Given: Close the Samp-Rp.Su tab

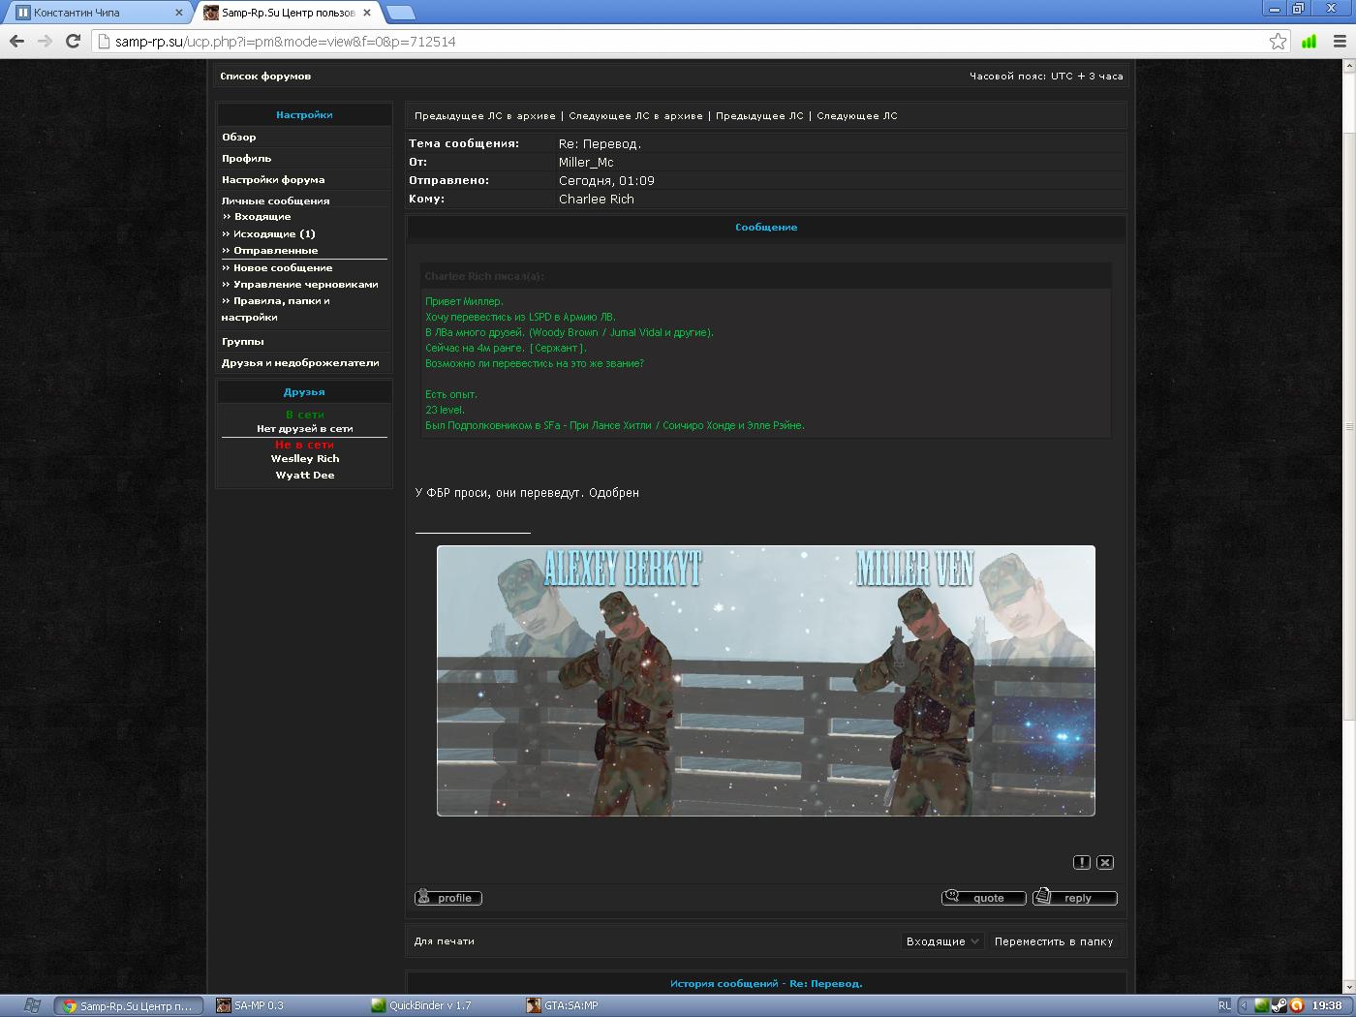Looking at the screenshot, I should (x=367, y=13).
